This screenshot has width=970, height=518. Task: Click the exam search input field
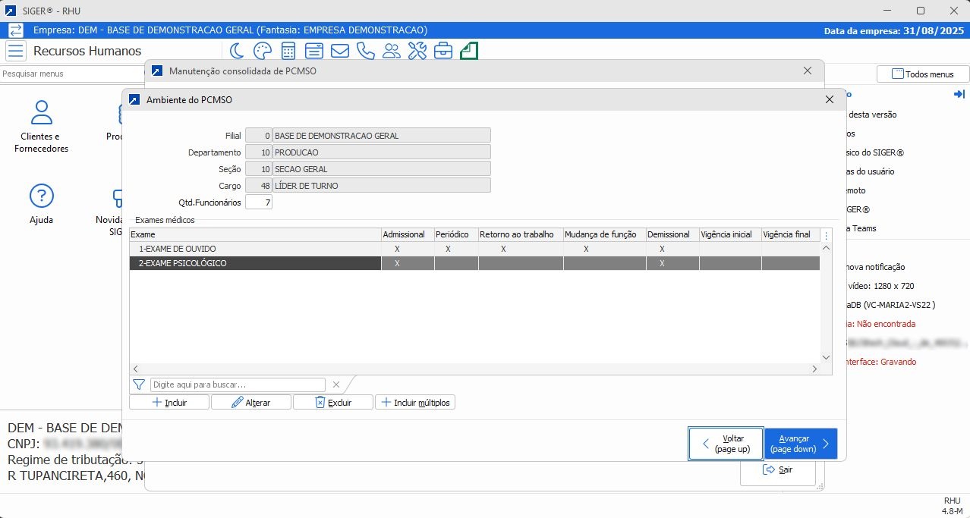pos(238,385)
